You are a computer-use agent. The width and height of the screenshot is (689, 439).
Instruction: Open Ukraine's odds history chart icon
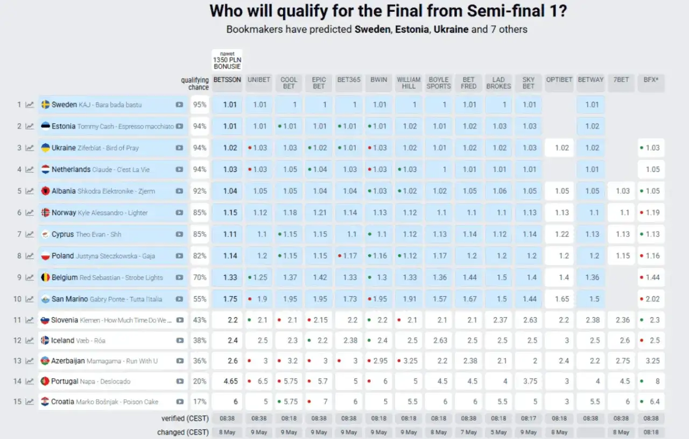[x=29, y=148]
